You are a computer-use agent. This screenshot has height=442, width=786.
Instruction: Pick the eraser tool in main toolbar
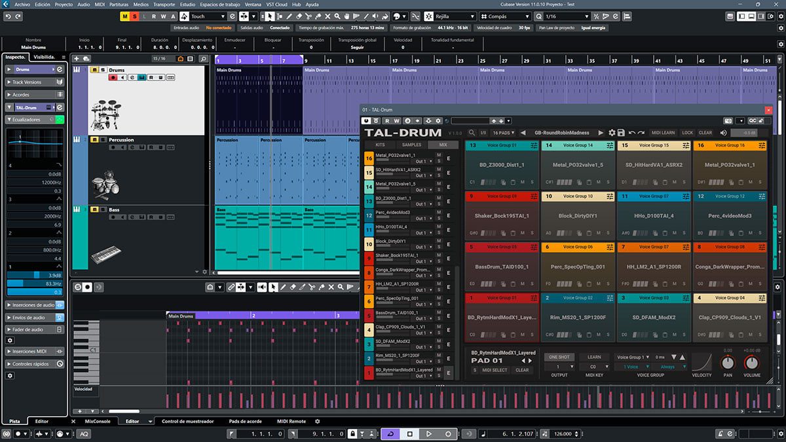point(300,16)
